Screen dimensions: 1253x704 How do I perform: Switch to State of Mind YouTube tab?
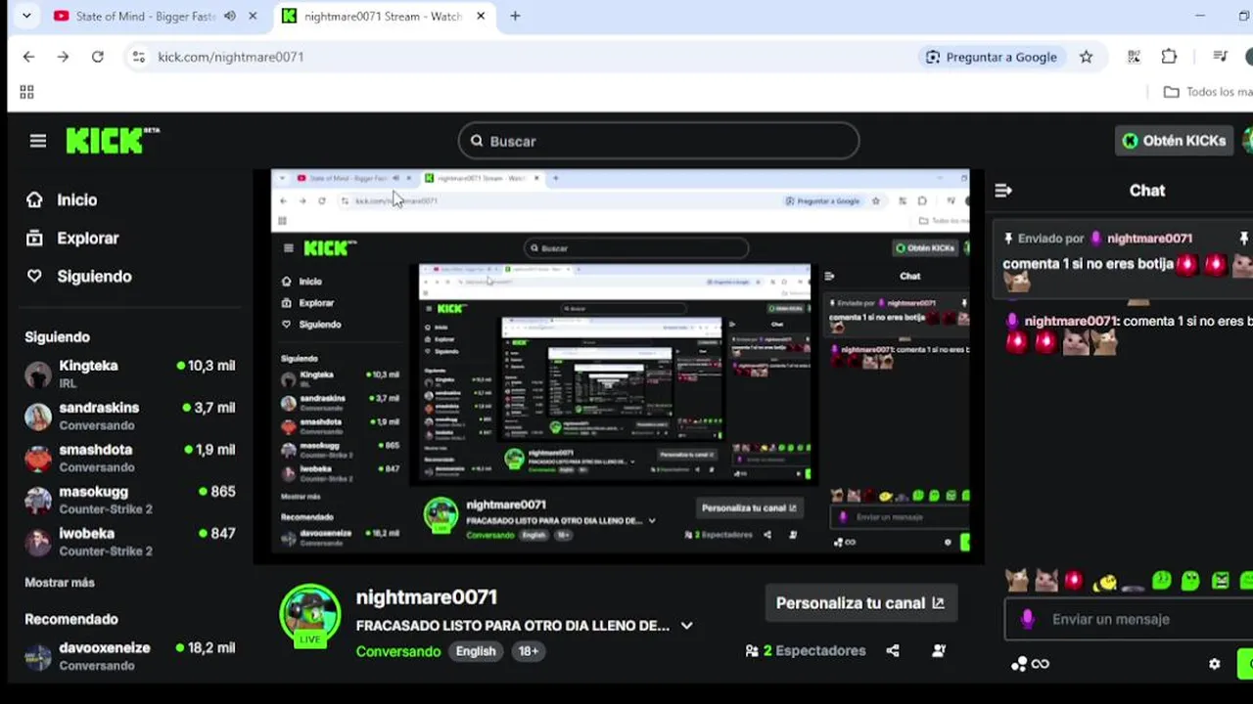[145, 17]
